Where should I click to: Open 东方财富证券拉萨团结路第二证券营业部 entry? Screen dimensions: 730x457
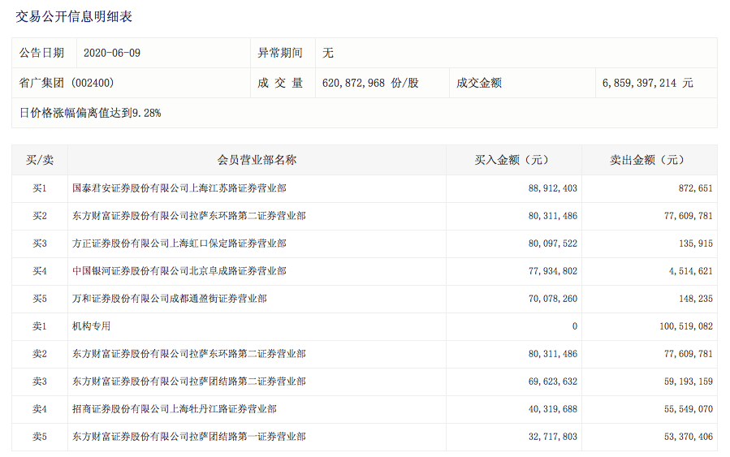tap(188, 382)
